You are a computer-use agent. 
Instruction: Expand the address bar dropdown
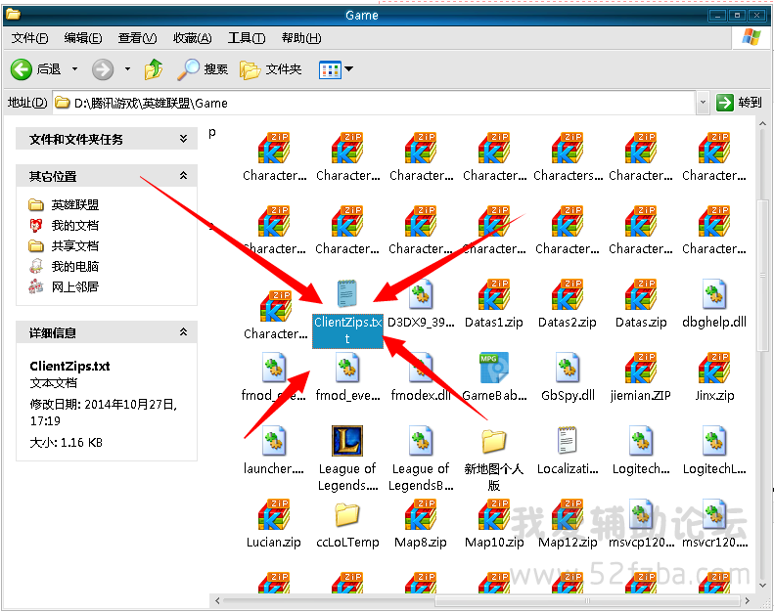703,103
